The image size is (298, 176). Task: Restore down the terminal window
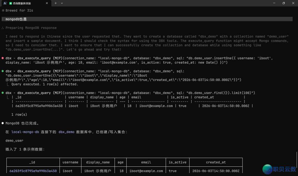[284, 3]
